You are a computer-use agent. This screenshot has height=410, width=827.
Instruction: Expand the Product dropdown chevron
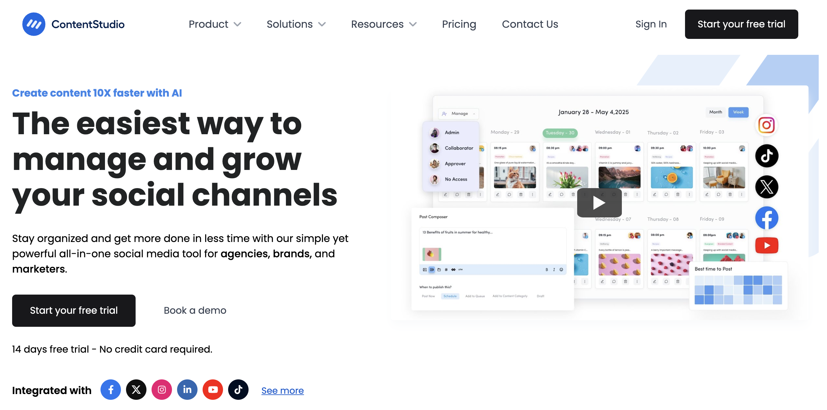pyautogui.click(x=238, y=24)
